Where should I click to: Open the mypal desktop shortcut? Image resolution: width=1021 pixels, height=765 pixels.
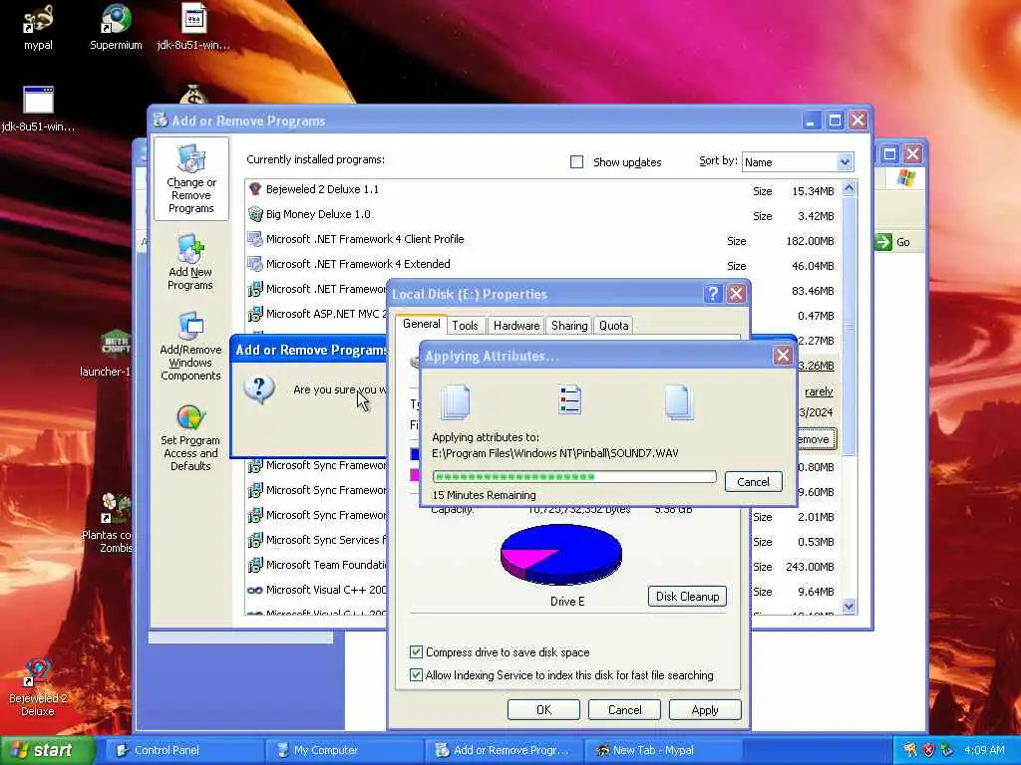[38, 26]
